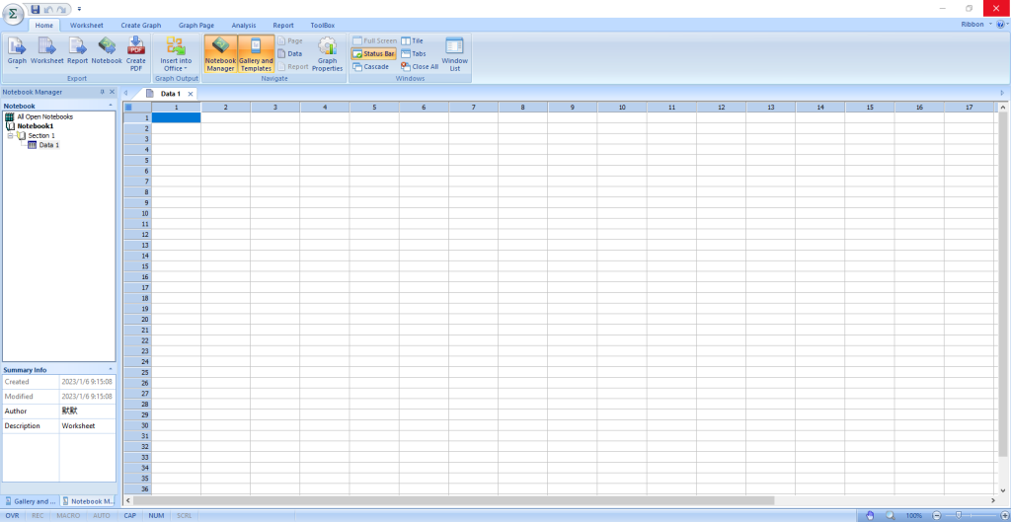Click the Export Report icon
This screenshot has width=1011, height=522.
77,52
